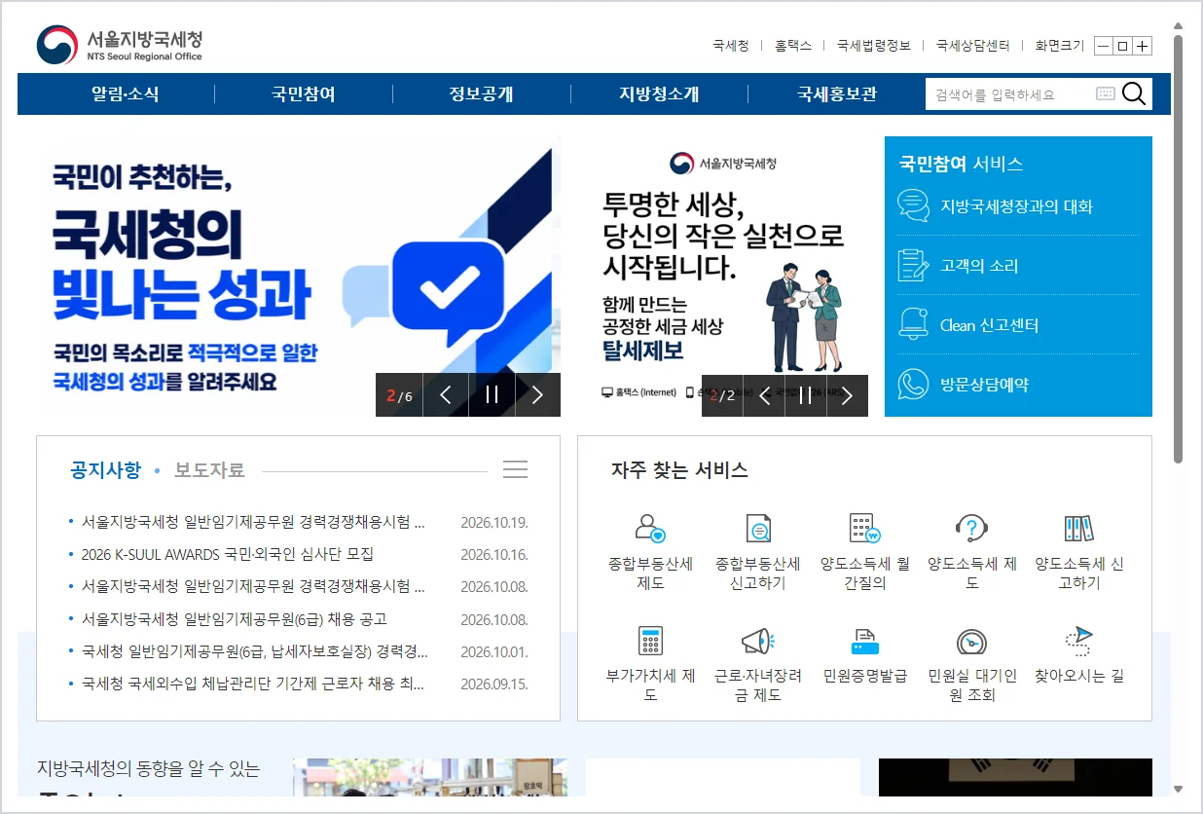Show previous slide in 탈세제보 banner
Viewport: 1203px width, 814px height.
pos(764,395)
